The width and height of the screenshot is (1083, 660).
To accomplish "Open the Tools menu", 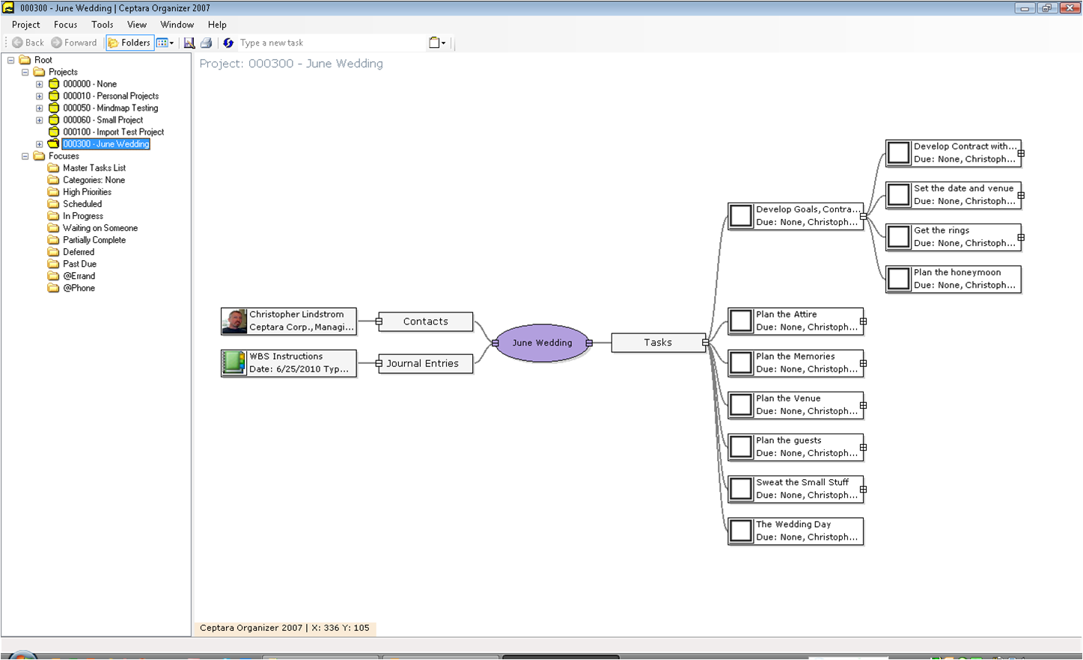I will pos(103,25).
